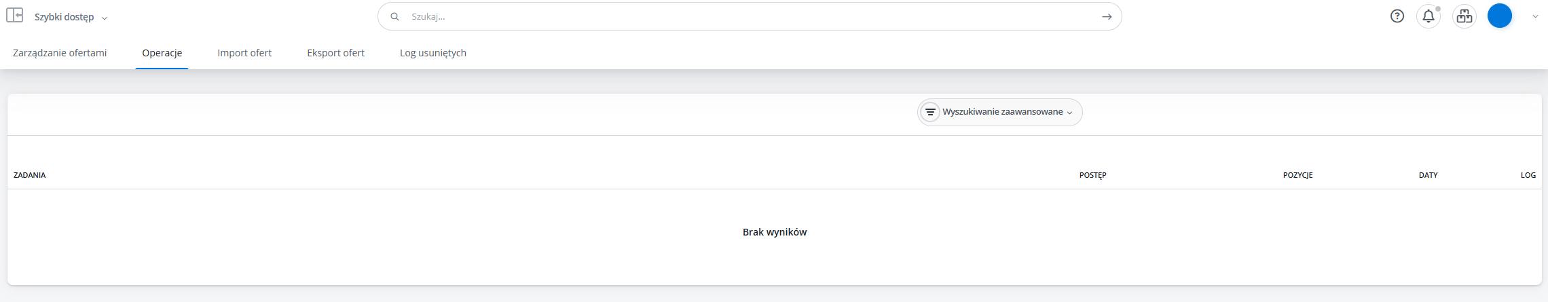Screen dimensions: 1548x302
Task: Open the help question mark icon
Action: pos(1397,16)
